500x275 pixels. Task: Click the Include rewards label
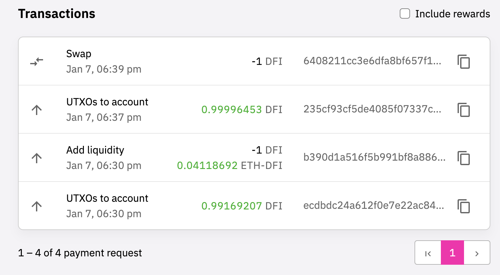coord(452,14)
